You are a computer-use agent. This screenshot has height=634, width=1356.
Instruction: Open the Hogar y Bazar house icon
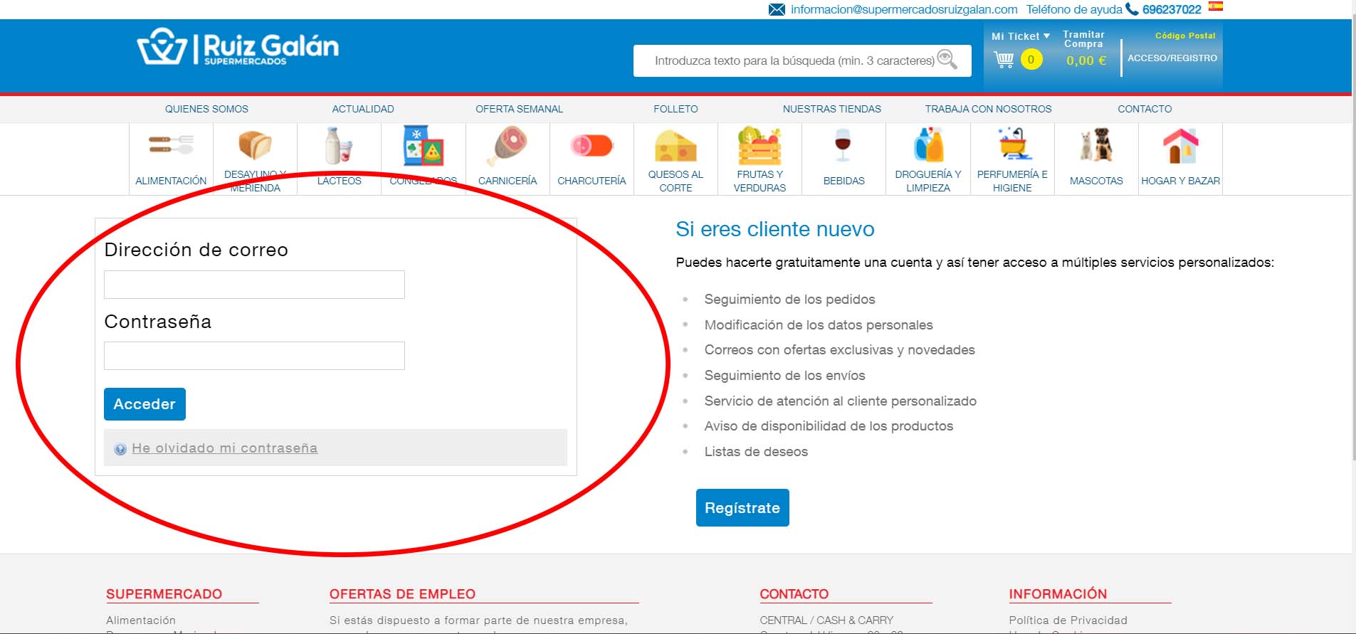1180,146
